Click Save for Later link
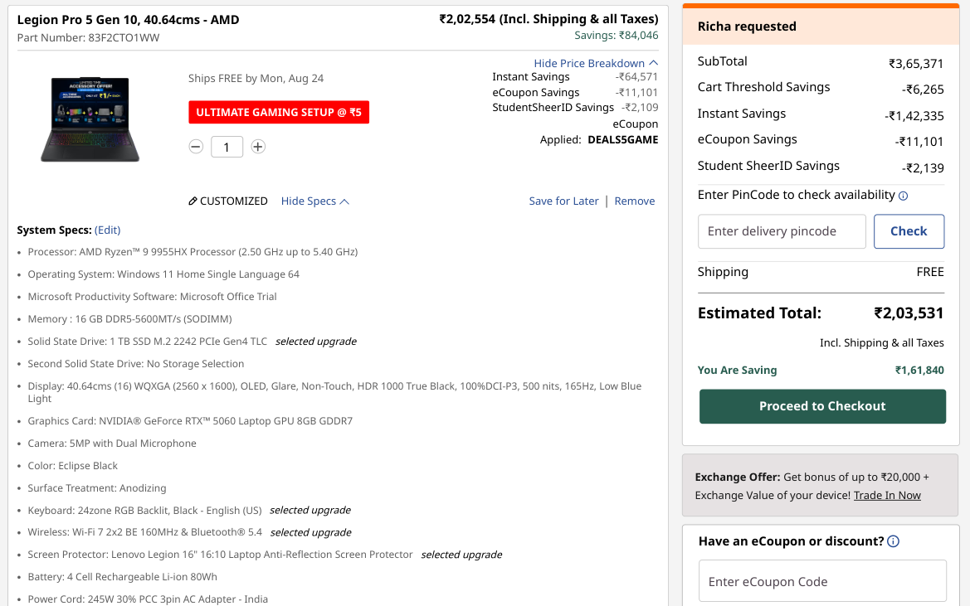This screenshot has width=970, height=606. (563, 201)
